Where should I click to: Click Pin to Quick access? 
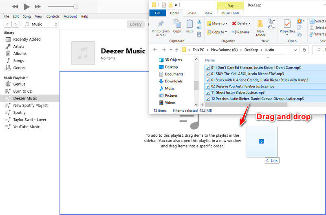pyautogui.click(x=161, y=28)
